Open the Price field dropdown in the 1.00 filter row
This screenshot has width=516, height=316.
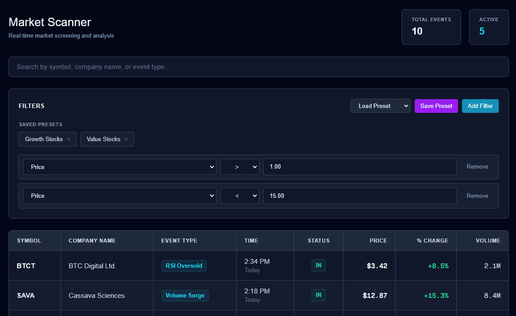point(119,167)
